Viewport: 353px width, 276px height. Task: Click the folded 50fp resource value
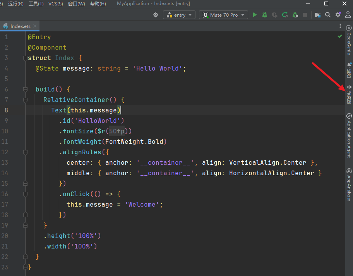tap(117, 131)
